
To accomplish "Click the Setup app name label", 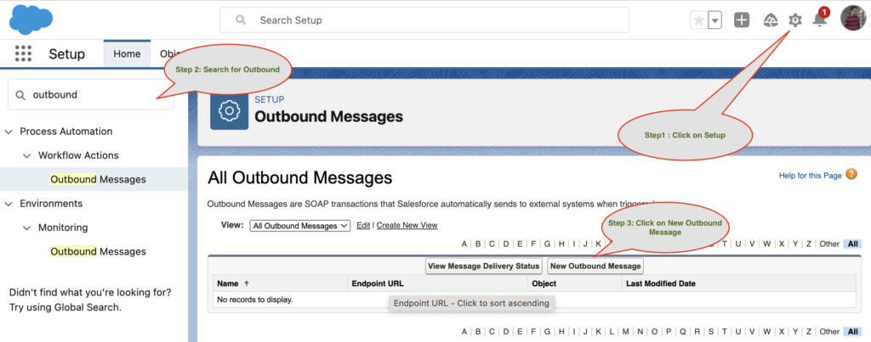I will [x=66, y=53].
